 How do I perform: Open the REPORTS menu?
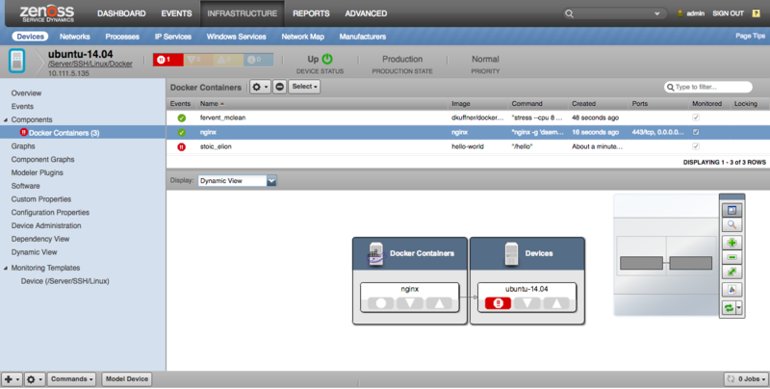click(311, 13)
